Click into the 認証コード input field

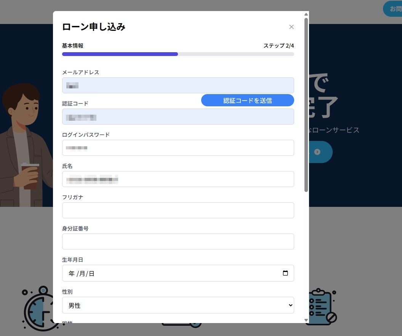(178, 117)
